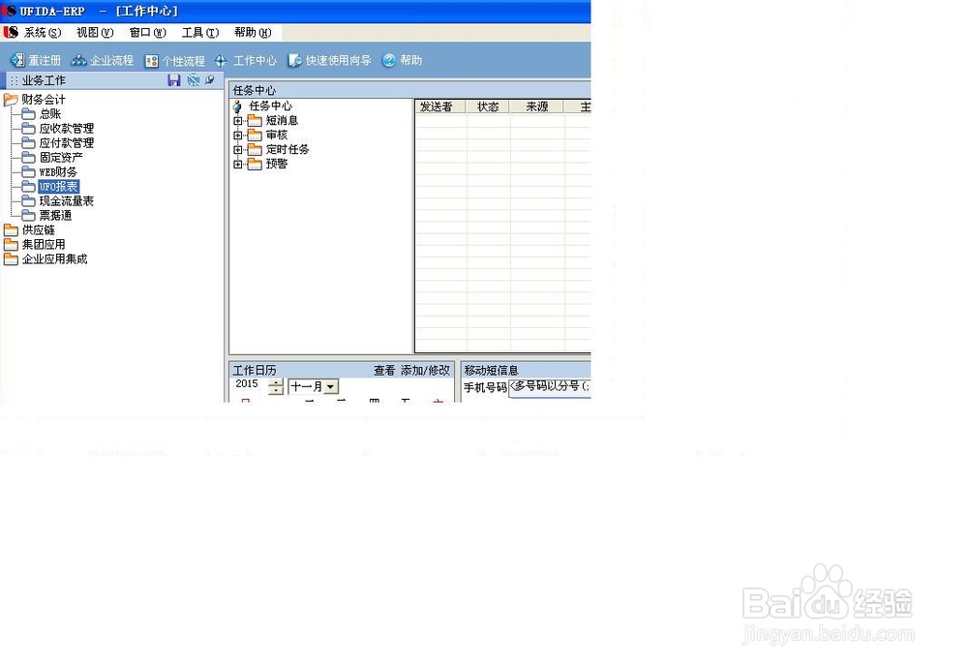Expand the 预警 node plus box
This screenshot has width=968, height=667.
[238, 164]
